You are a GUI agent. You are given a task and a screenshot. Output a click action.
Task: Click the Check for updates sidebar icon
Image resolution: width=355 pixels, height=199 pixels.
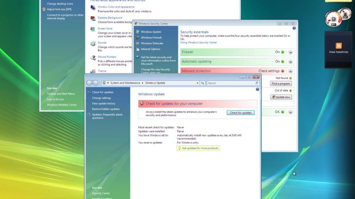click(x=89, y=92)
